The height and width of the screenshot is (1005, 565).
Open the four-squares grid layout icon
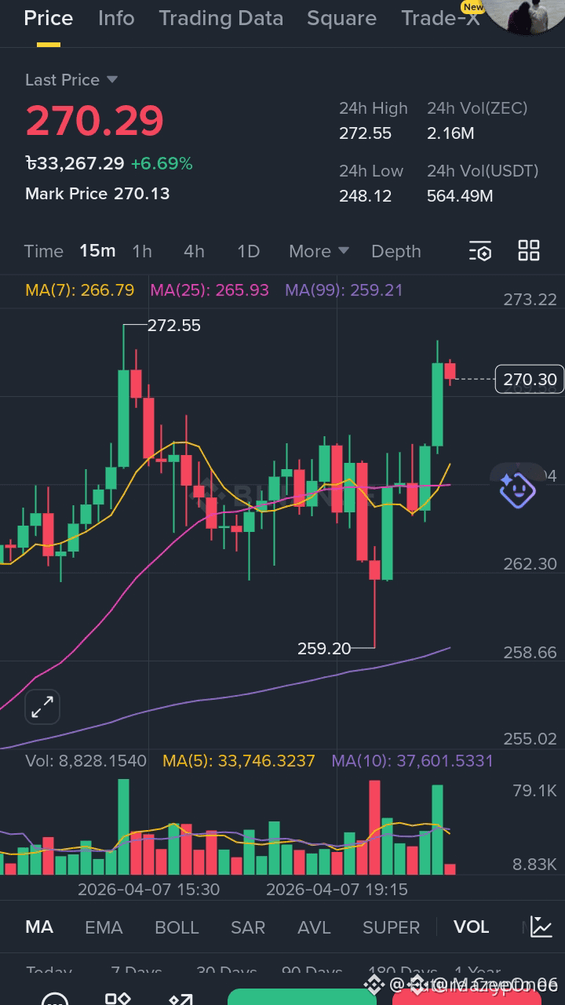[x=529, y=251]
